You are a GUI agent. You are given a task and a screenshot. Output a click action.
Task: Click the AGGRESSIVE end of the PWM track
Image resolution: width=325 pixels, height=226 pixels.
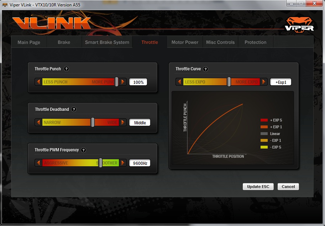click(x=56, y=163)
